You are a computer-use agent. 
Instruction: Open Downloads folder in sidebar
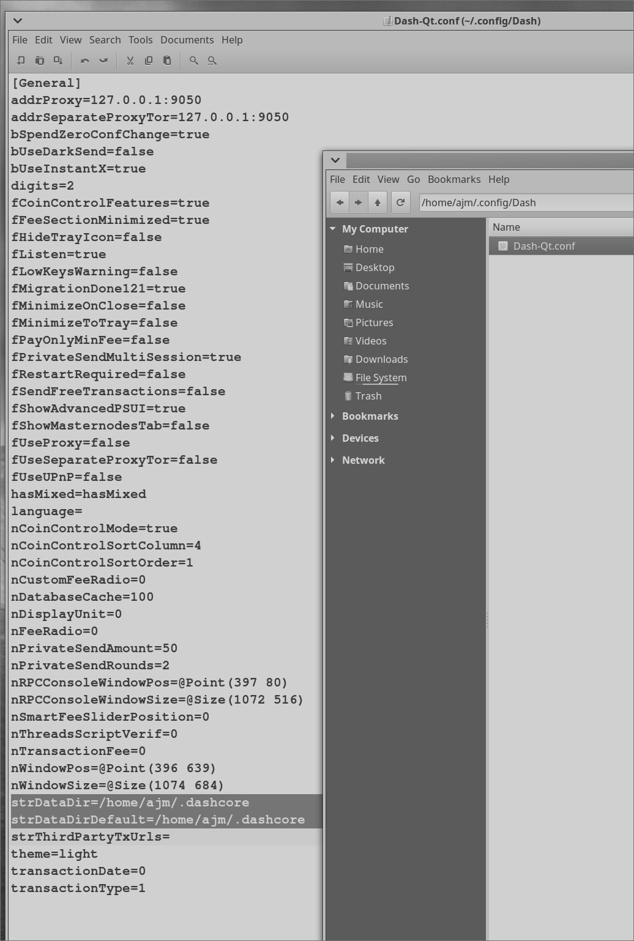point(376,359)
